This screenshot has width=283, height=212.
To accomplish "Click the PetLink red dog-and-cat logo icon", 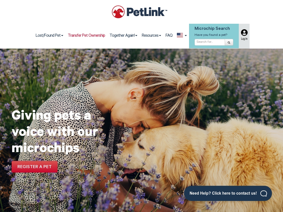I will coord(118,12).
